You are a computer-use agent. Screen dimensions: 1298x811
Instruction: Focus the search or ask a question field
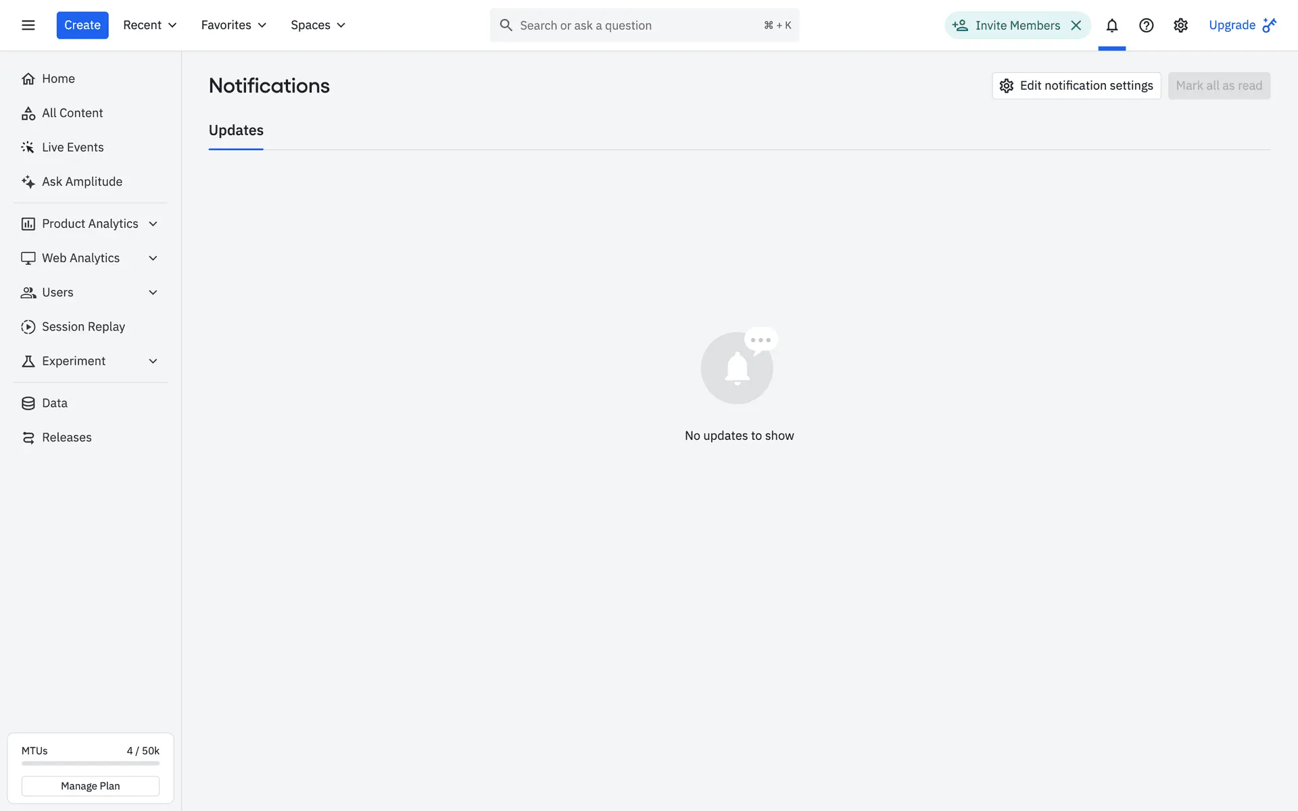(635, 25)
